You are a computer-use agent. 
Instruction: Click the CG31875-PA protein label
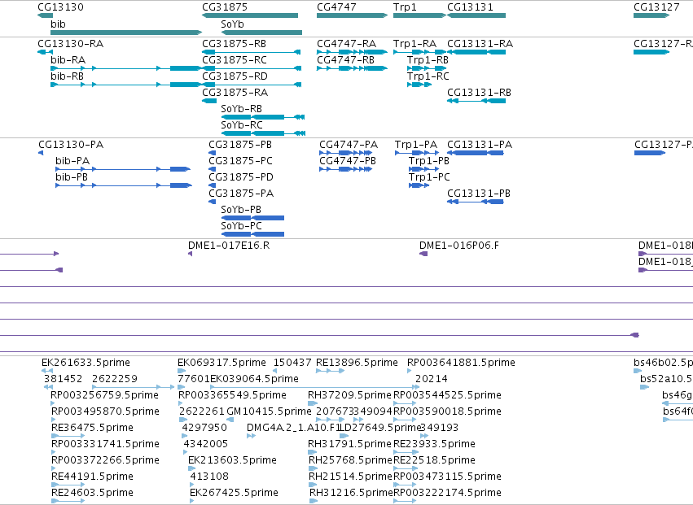point(241,194)
